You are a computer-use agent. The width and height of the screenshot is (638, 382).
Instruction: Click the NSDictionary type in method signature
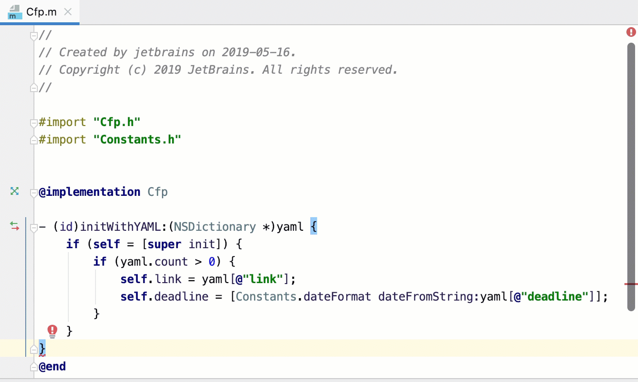215,227
